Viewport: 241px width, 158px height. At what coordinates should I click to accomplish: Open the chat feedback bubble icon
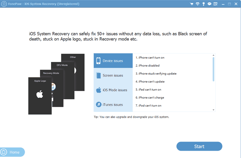click(x=210, y=4)
